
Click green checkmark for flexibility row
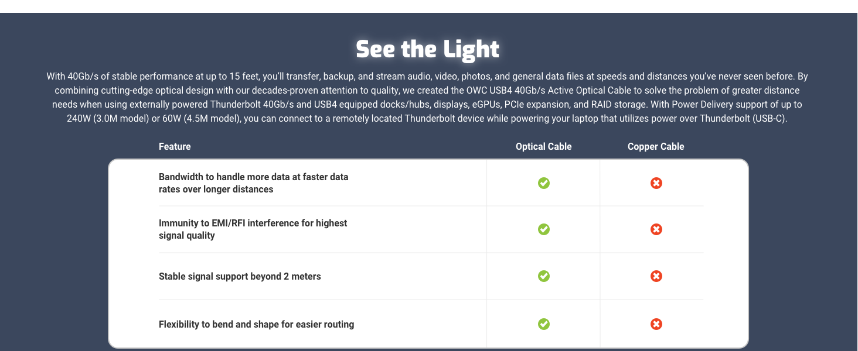point(544,324)
